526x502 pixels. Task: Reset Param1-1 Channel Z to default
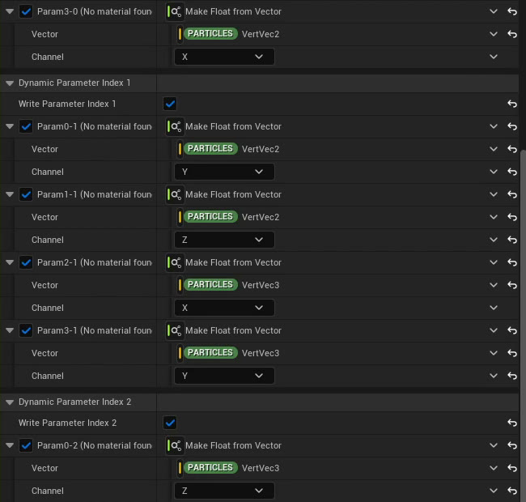point(512,240)
